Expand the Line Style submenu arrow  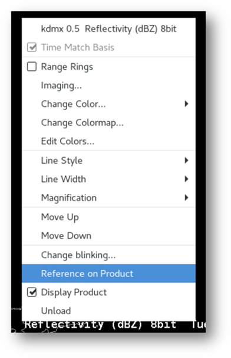[x=186, y=161]
